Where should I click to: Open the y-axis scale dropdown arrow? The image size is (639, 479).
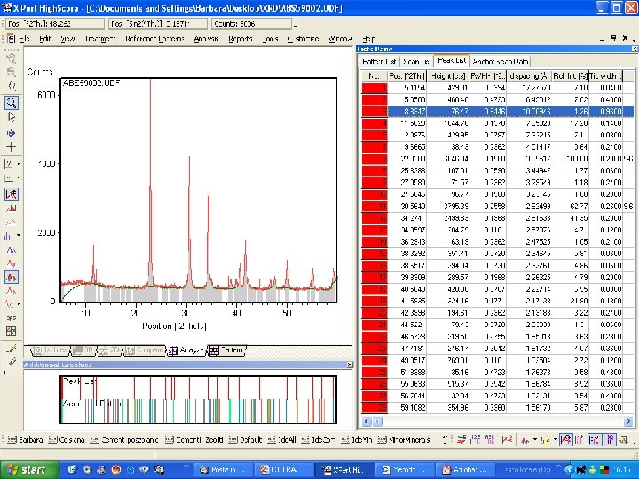tap(19, 164)
